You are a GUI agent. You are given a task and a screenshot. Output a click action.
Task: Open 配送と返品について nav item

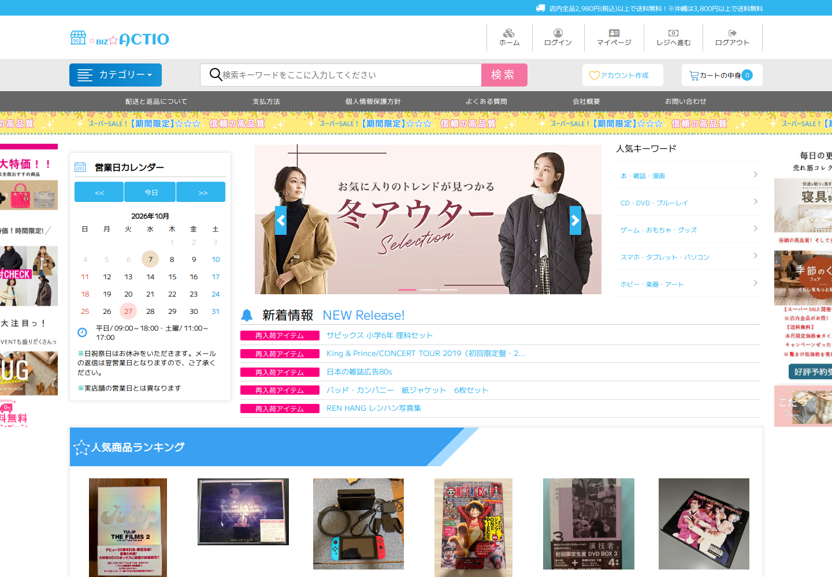pyautogui.click(x=157, y=102)
